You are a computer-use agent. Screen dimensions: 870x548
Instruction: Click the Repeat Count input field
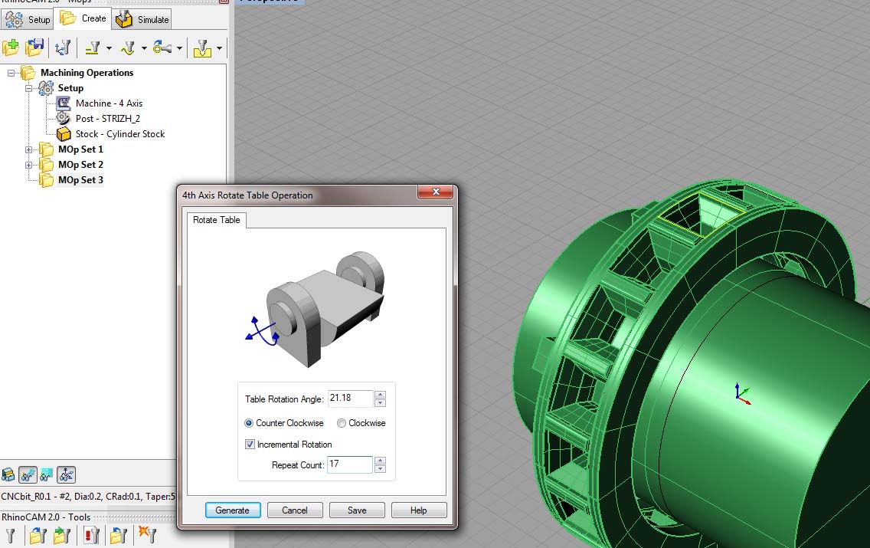349,464
